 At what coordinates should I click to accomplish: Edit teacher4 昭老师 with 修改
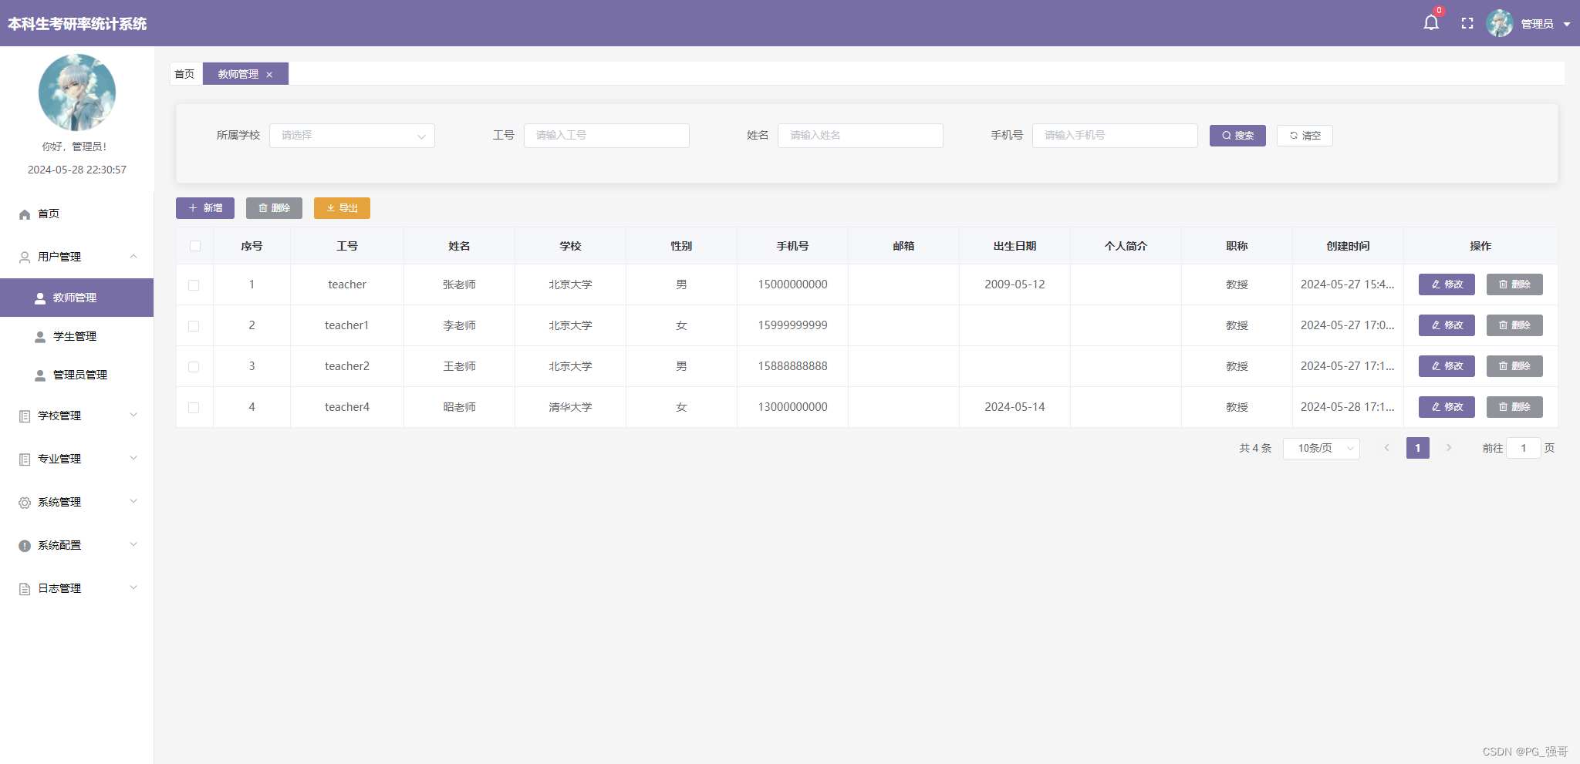click(x=1447, y=407)
